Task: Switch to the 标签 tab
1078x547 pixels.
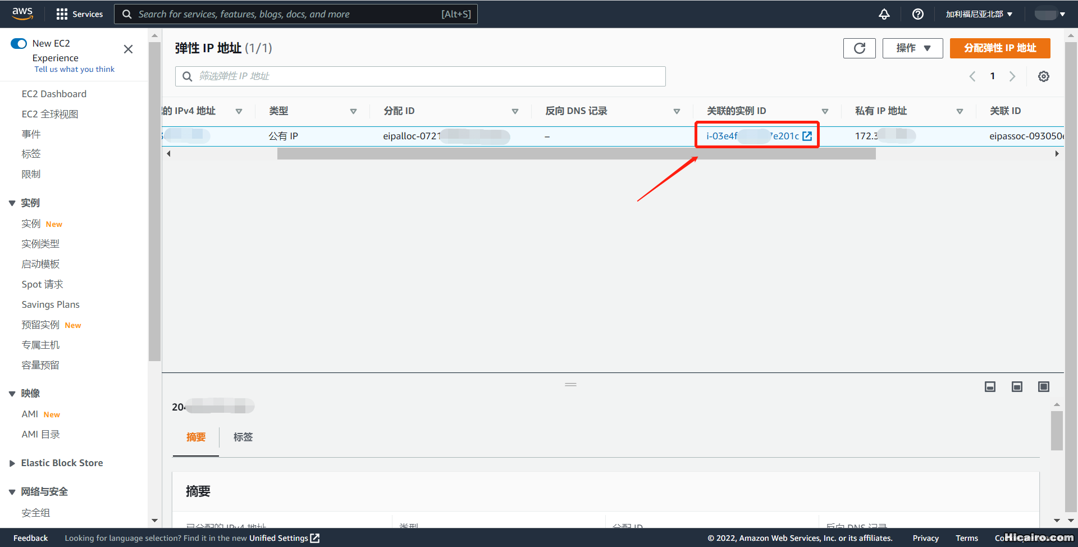Action: point(243,437)
